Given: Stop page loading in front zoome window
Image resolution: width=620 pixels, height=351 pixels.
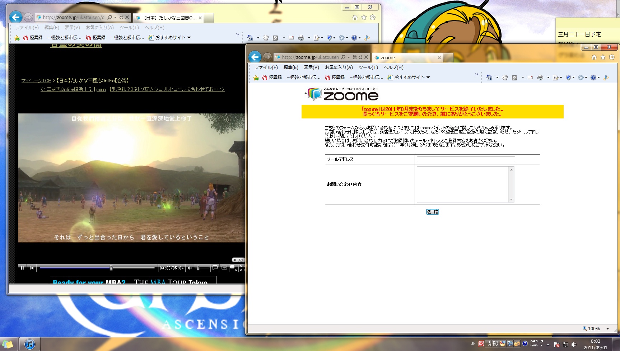Looking at the screenshot, I should 366,57.
